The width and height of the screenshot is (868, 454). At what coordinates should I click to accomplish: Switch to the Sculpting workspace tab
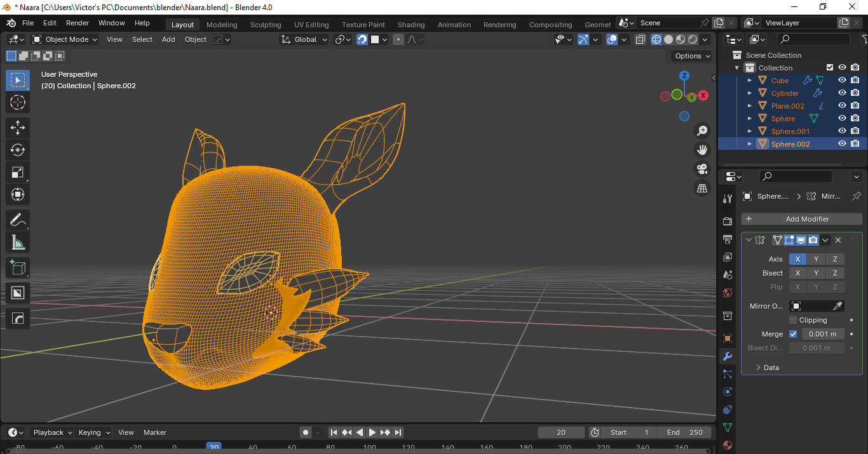pyautogui.click(x=266, y=25)
